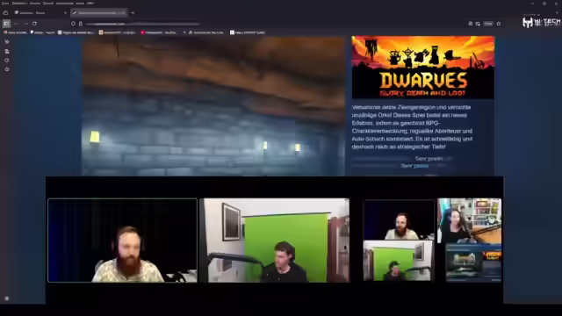Click the lower "Sehr positiv" review link

click(414, 166)
